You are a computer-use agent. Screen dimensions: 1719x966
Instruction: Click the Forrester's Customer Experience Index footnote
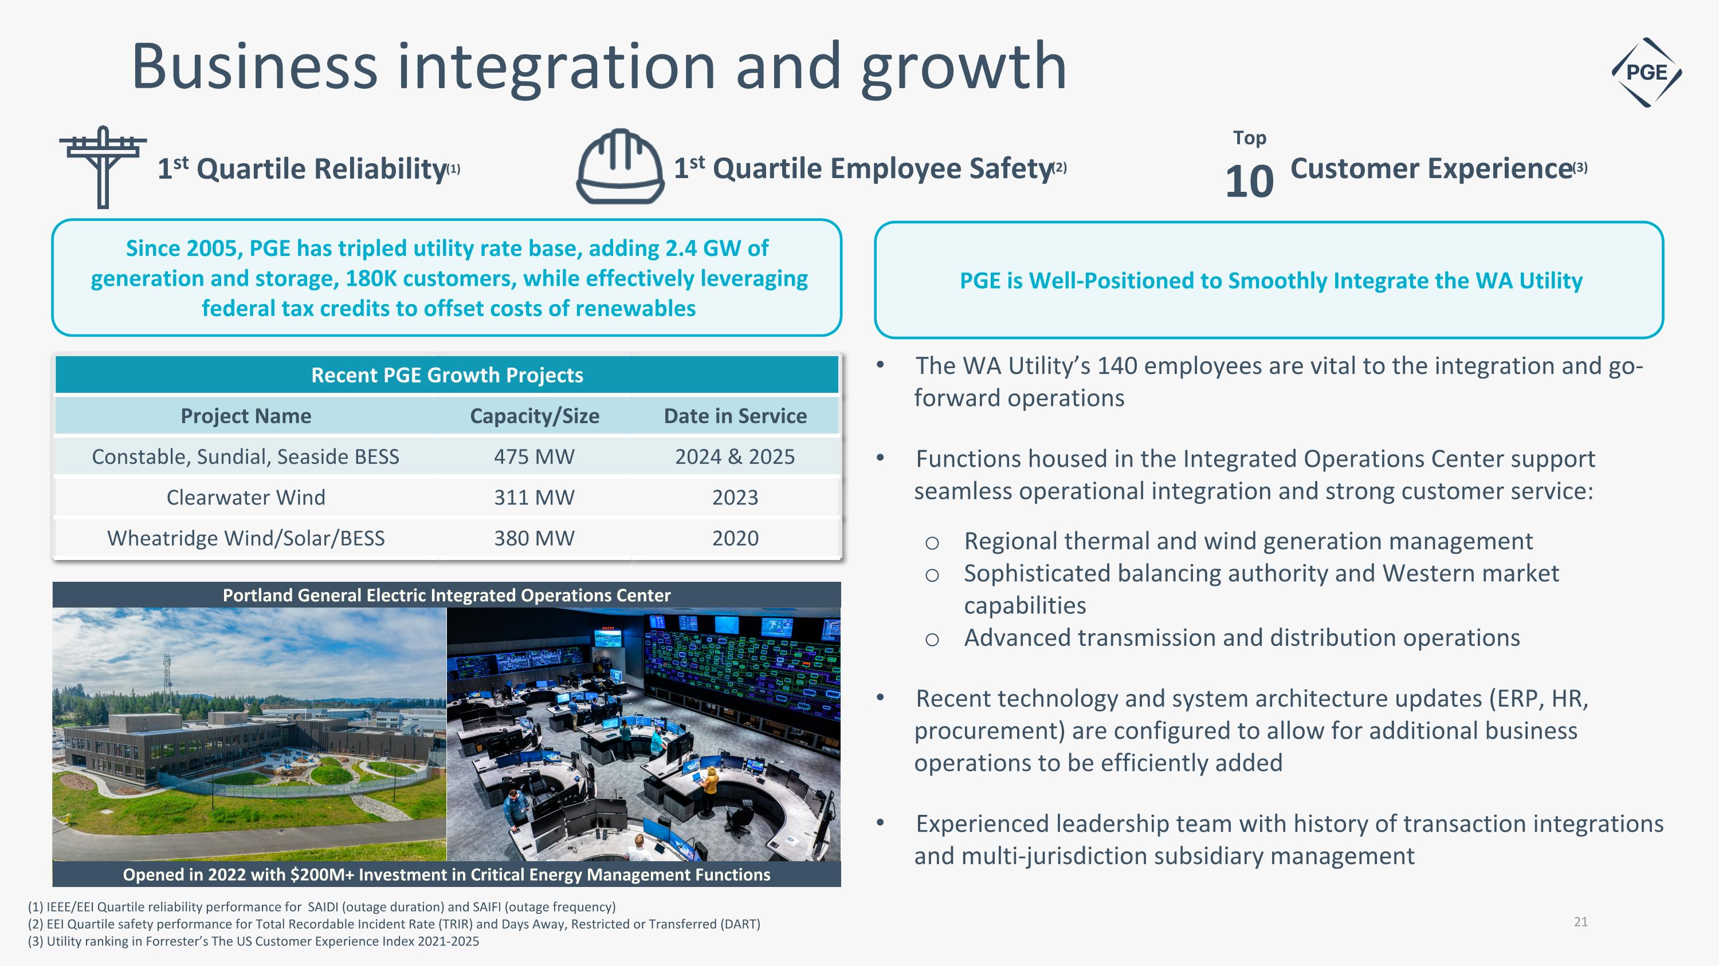[254, 941]
